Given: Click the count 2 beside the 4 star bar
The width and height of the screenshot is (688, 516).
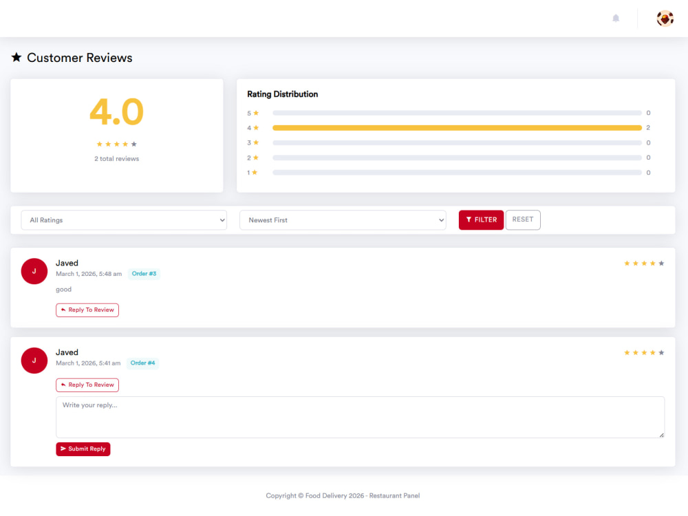Looking at the screenshot, I should coord(648,128).
